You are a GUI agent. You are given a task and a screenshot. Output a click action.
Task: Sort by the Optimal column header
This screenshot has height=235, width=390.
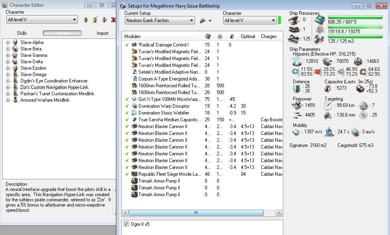click(248, 36)
